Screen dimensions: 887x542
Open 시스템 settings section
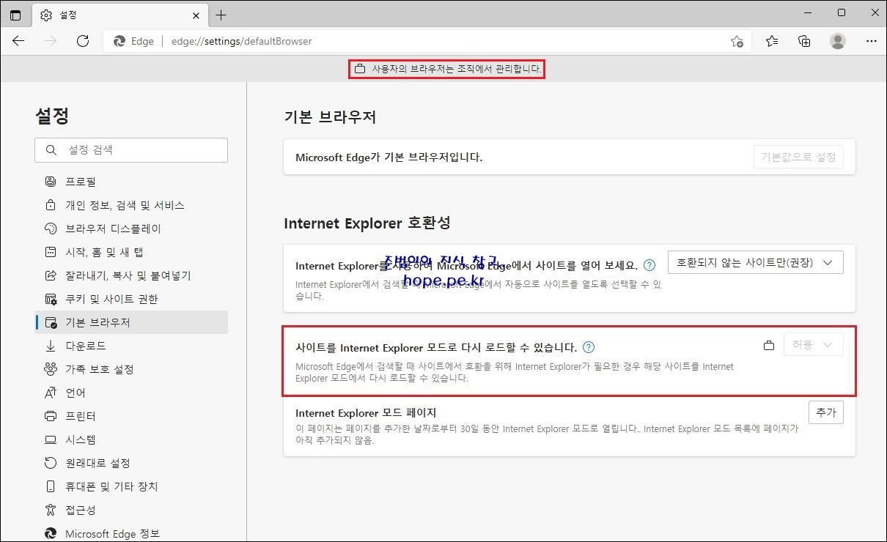(131, 439)
